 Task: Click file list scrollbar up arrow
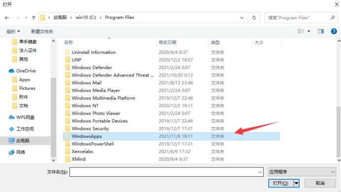339,41
